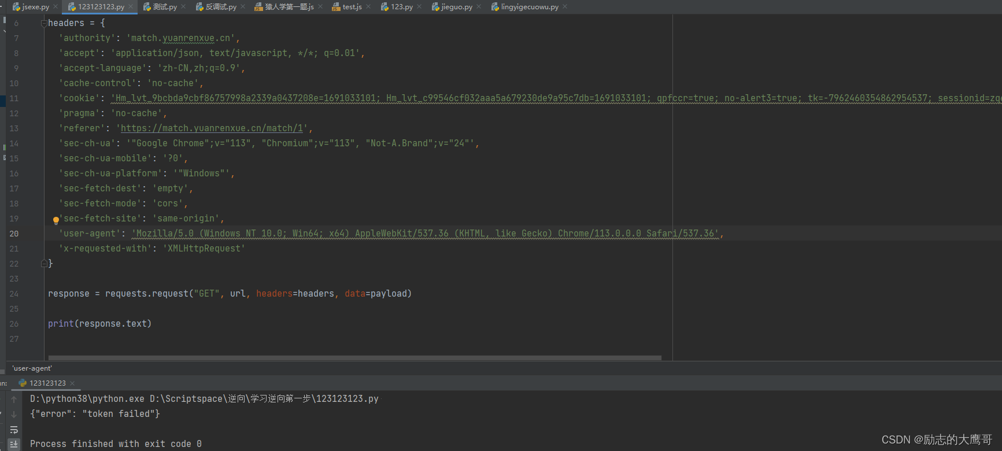Open the test.js editor tab
This screenshot has height=451, width=1002.
[352, 7]
